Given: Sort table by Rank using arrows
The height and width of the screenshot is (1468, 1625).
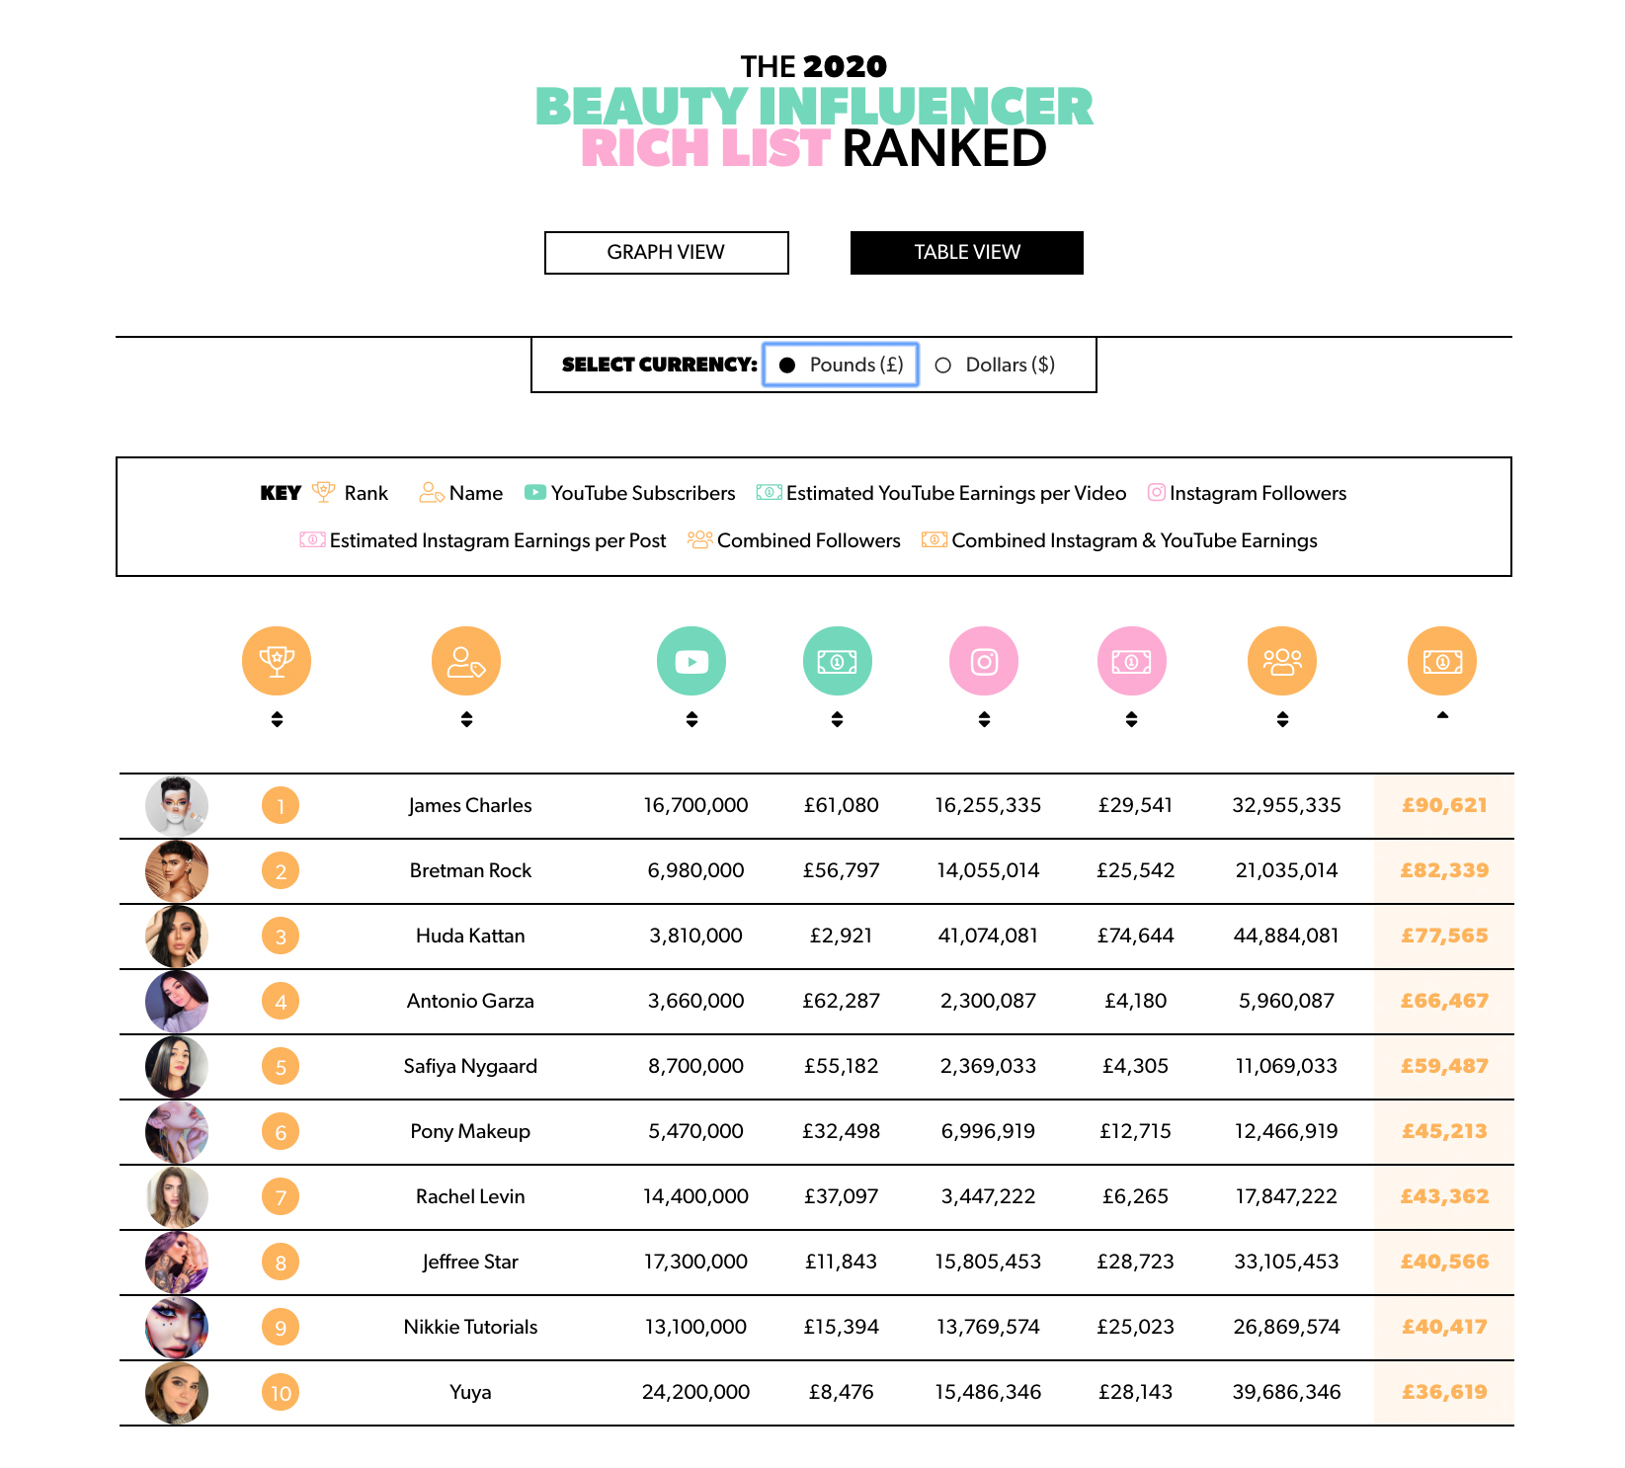Looking at the screenshot, I should [277, 719].
